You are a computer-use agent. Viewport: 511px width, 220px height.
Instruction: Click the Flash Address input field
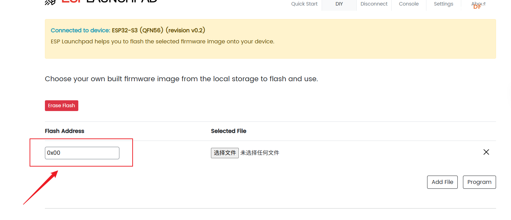82,153
